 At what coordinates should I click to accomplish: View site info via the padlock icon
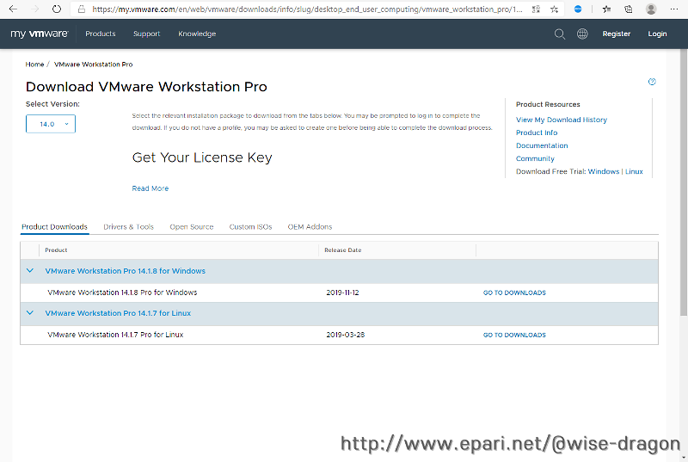point(81,9)
